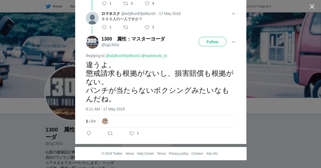This screenshot has height=168, width=321.
Task: Open the Log in dropdown
Action: tap(265, 6)
